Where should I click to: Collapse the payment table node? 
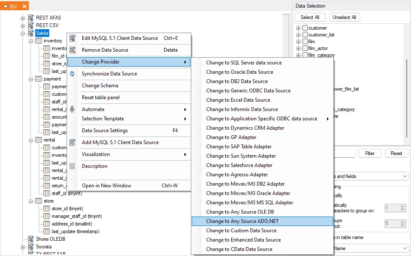pos(31,79)
